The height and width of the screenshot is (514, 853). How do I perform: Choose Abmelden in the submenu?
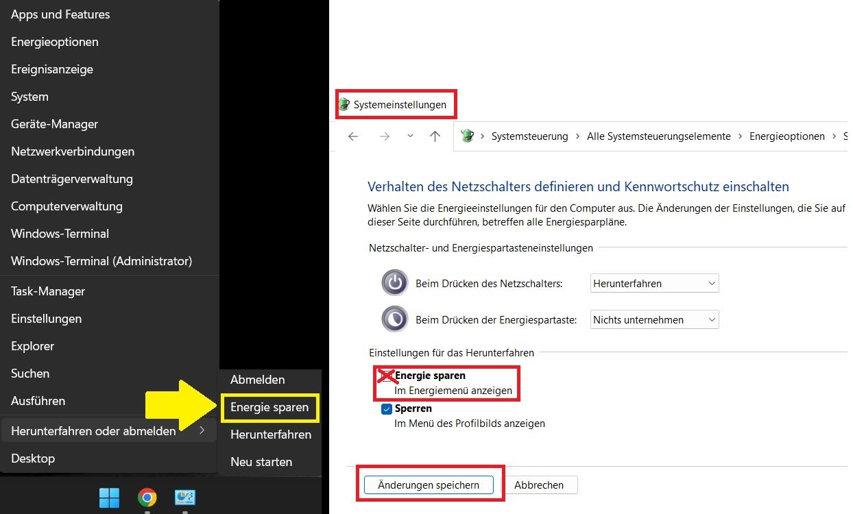coord(269,380)
